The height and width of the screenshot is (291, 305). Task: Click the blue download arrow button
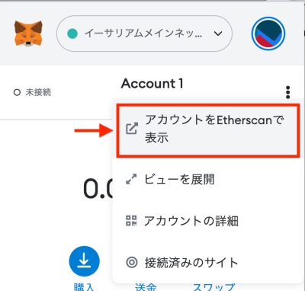tap(84, 261)
